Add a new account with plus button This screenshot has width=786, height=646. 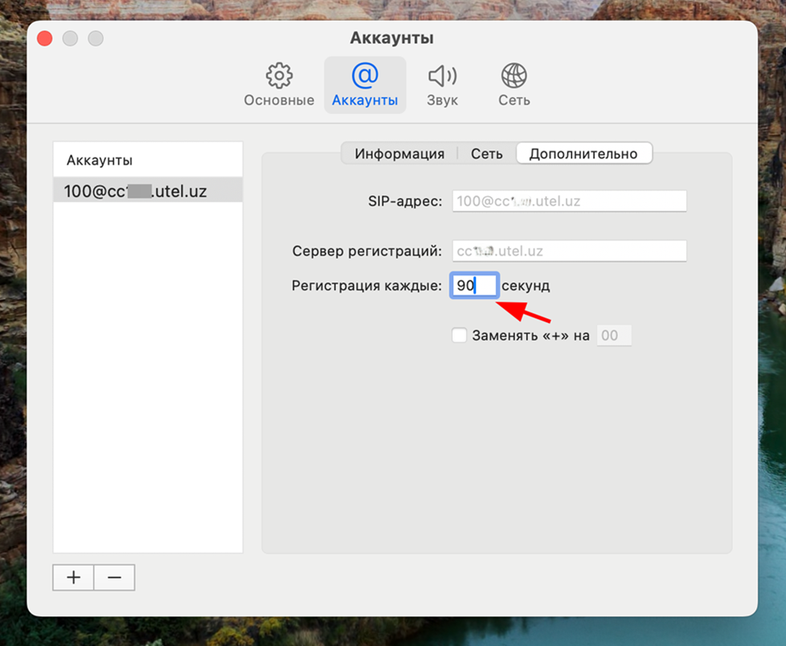(73, 577)
